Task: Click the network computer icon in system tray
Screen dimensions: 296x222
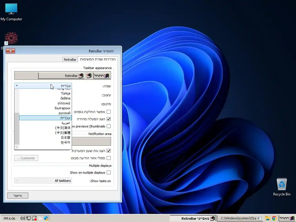Action: coord(29,219)
